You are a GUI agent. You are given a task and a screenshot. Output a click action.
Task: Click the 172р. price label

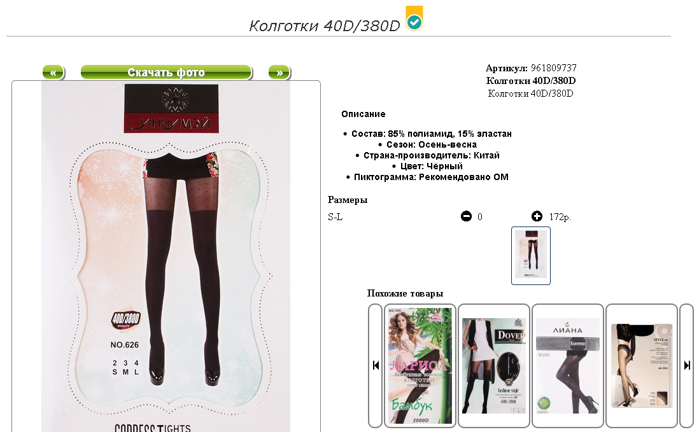click(560, 217)
